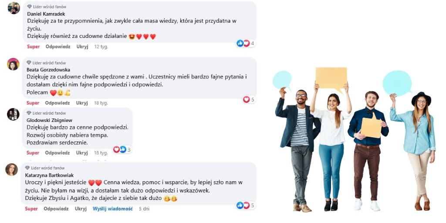Toggle Super reaction on Beata's comment
The height and width of the screenshot is (223, 446).
point(33,103)
